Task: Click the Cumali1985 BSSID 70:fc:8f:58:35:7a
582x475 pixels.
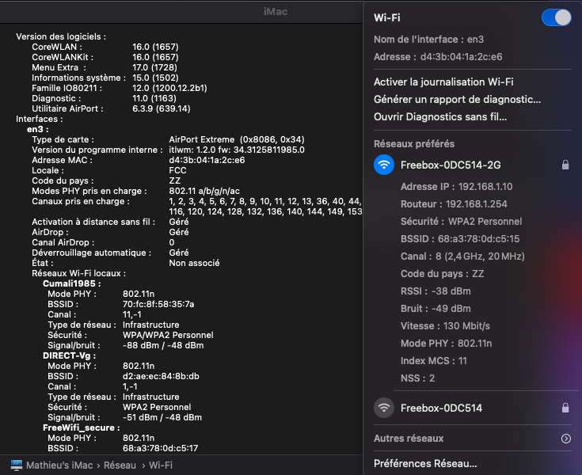Action: point(158,304)
